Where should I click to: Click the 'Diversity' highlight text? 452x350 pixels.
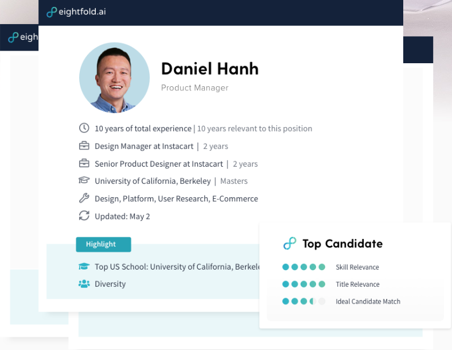click(x=110, y=284)
